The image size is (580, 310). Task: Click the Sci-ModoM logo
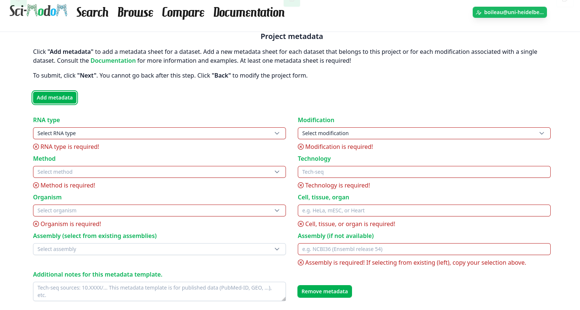pos(38,11)
